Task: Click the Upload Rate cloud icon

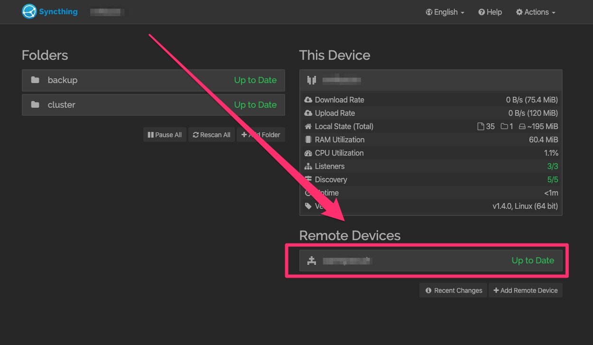Action: pyautogui.click(x=308, y=113)
